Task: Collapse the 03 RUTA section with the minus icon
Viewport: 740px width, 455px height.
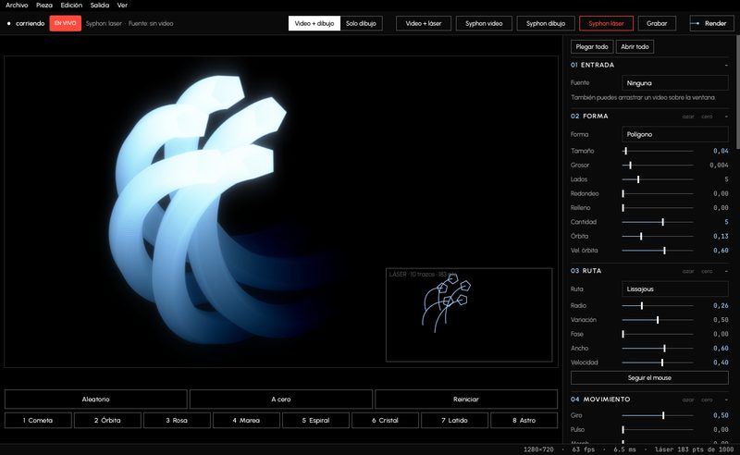Action: (726, 271)
